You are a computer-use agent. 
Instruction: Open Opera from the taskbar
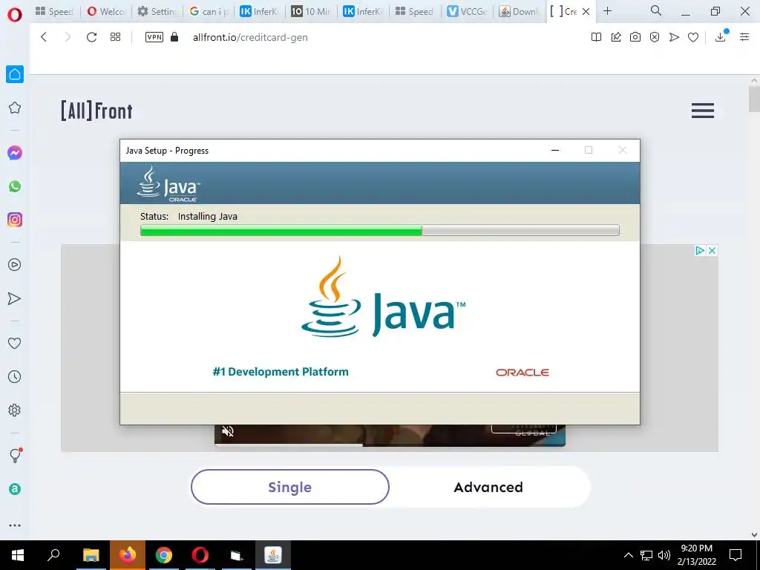(x=200, y=555)
